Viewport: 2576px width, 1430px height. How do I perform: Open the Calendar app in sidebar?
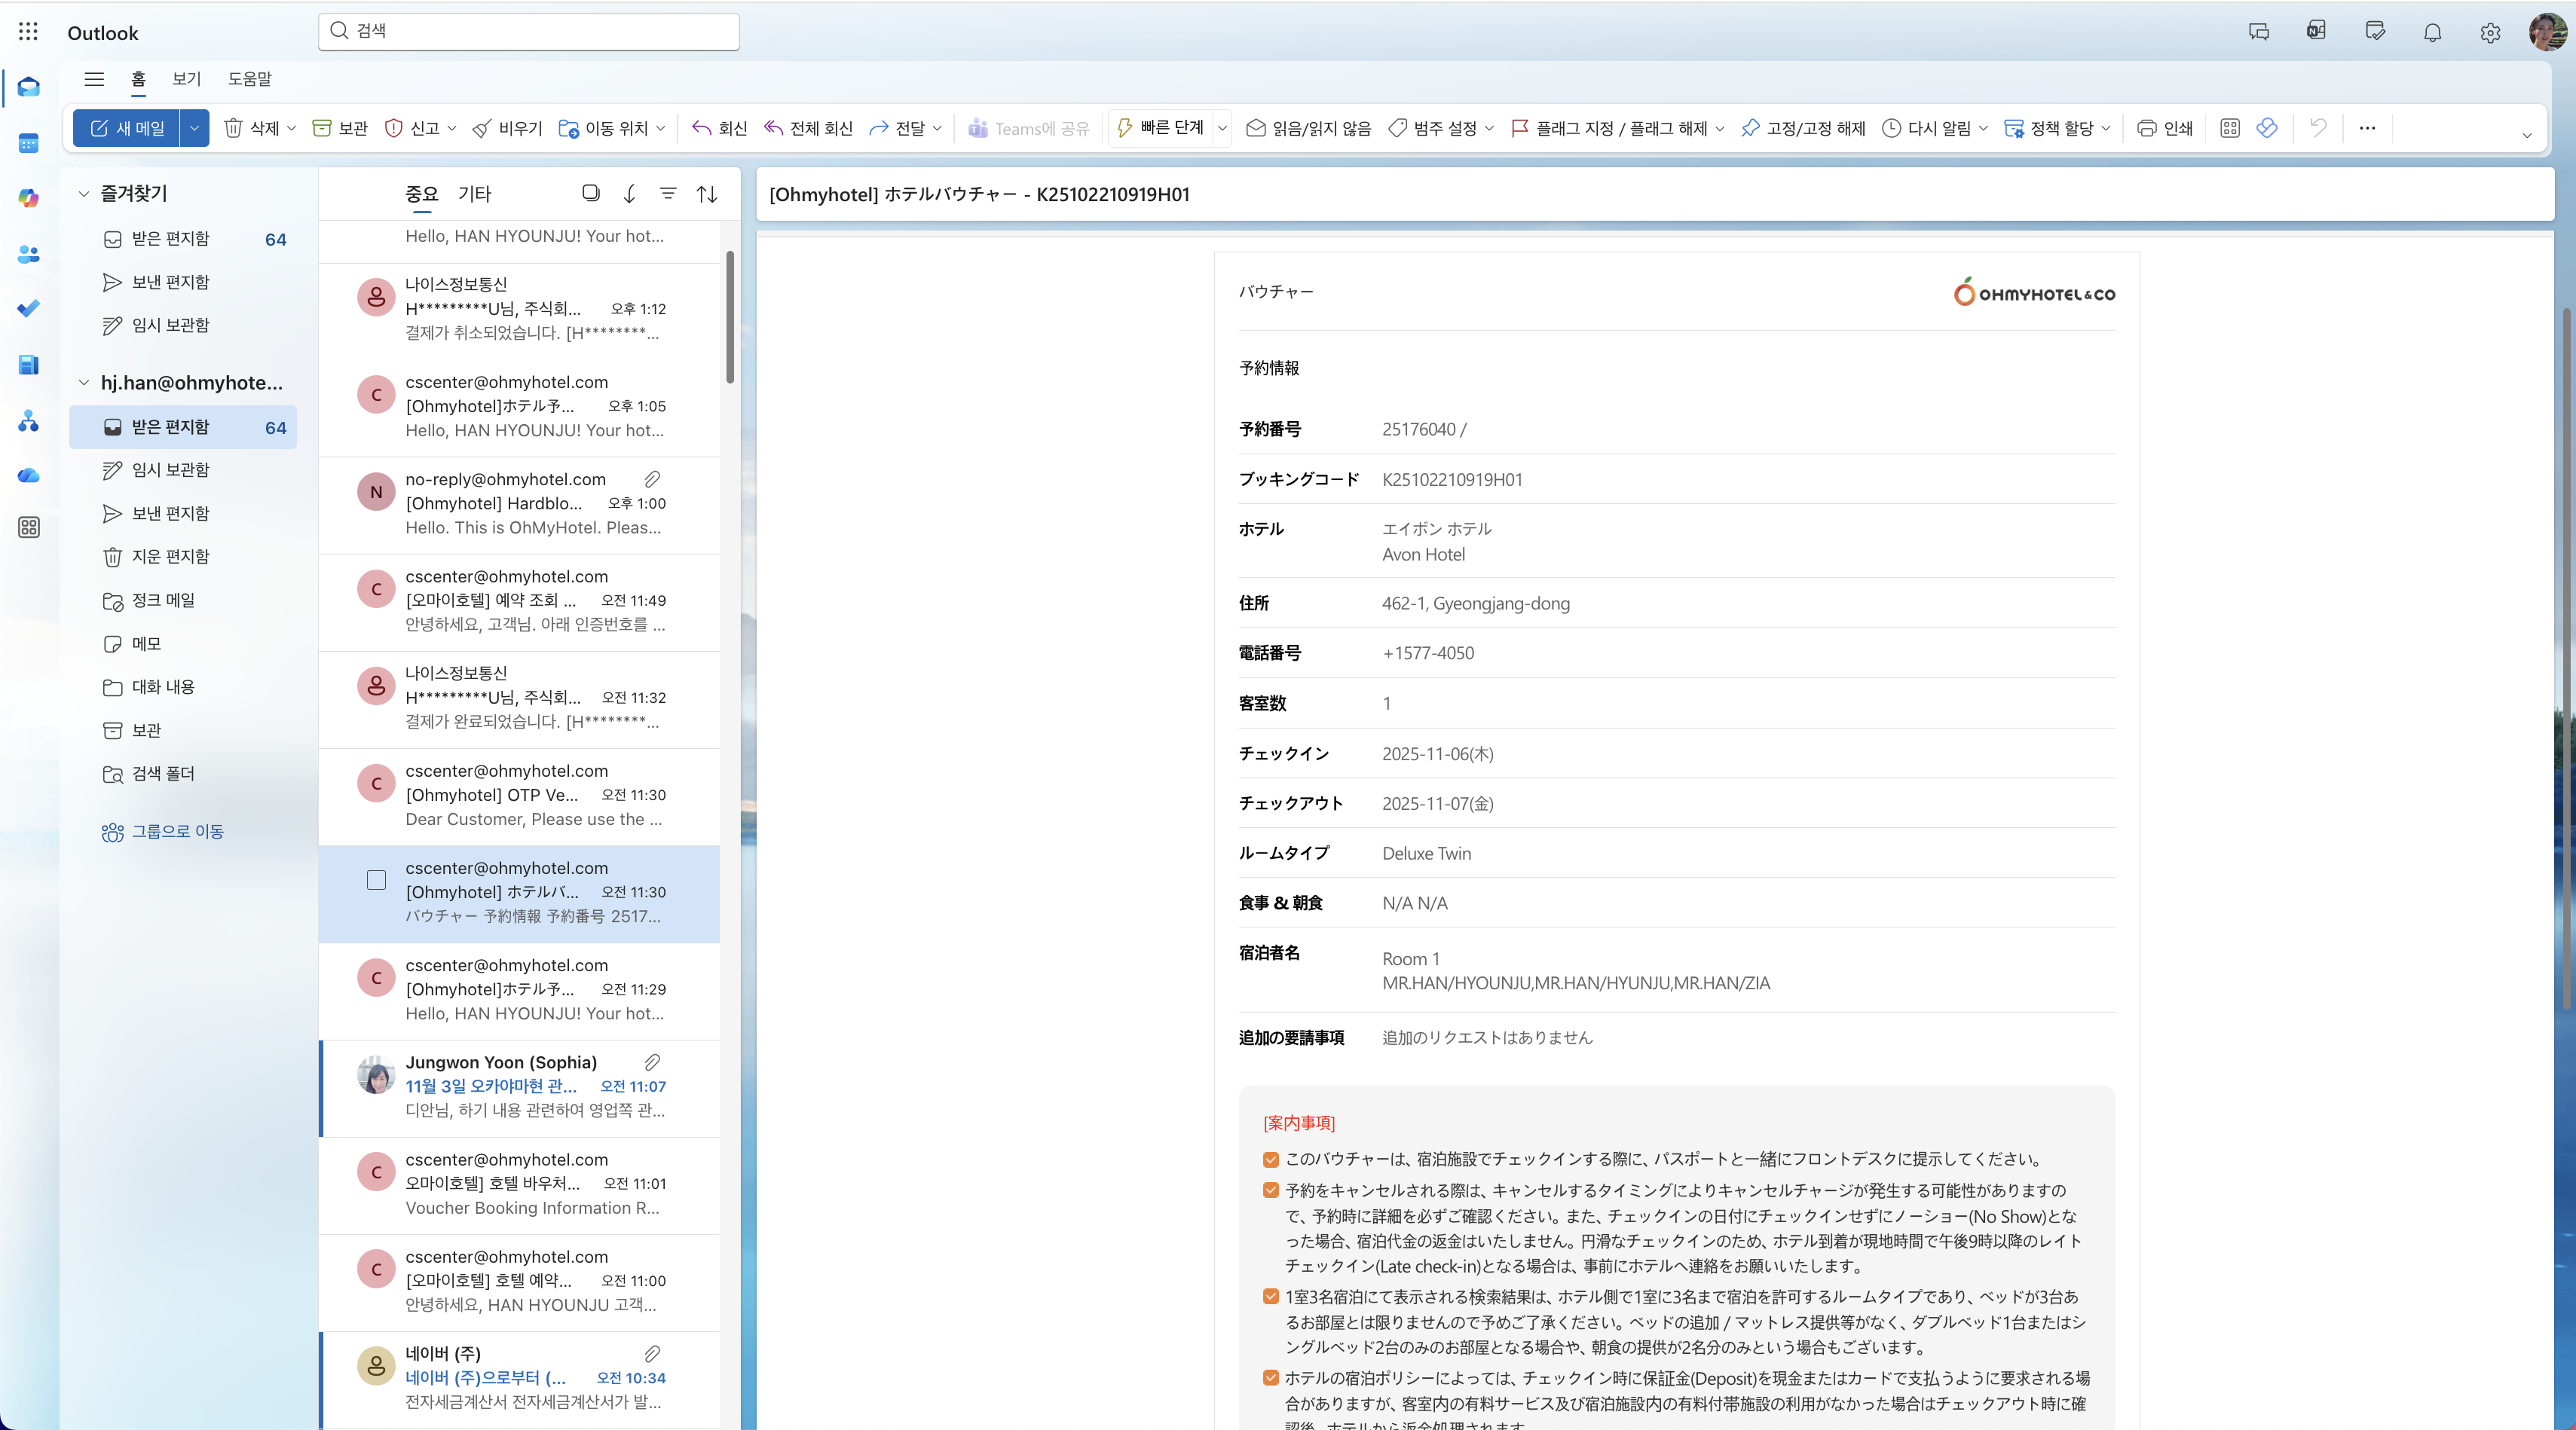29,143
